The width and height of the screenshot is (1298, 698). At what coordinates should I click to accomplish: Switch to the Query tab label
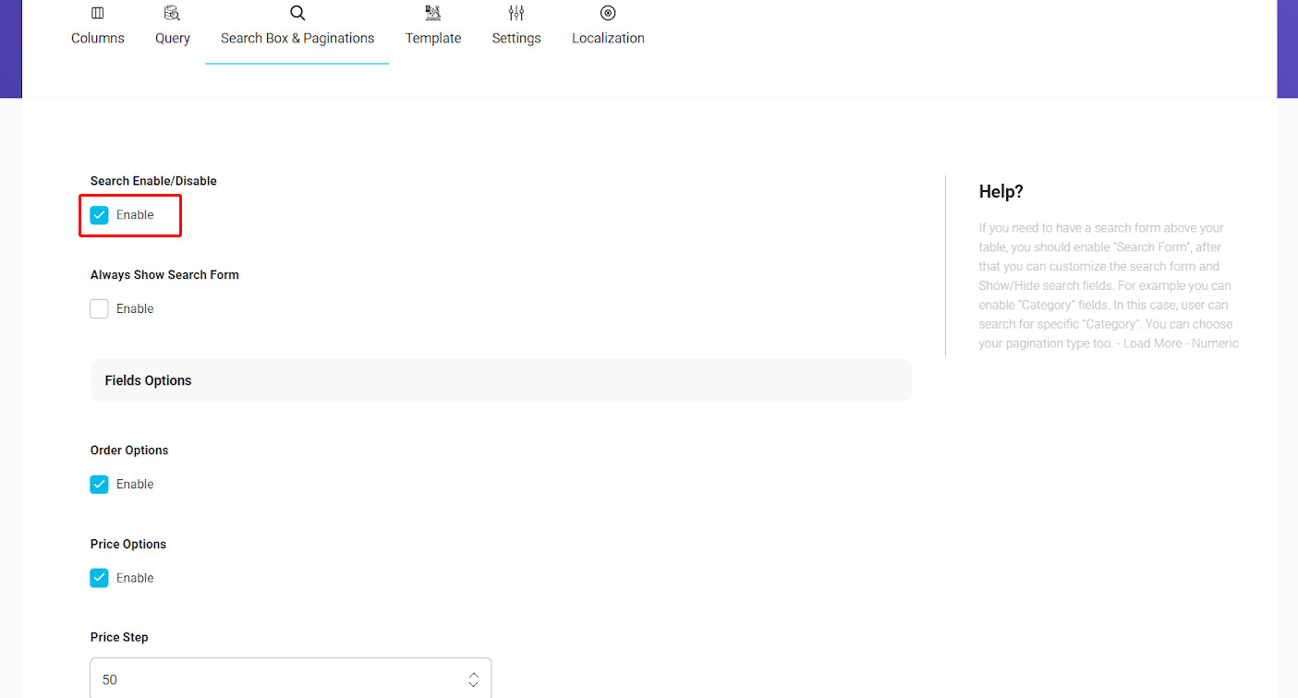pos(173,39)
